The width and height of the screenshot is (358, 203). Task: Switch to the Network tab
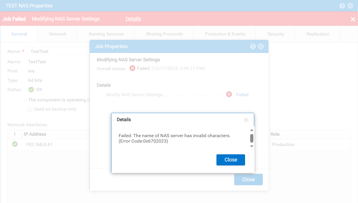pos(57,34)
